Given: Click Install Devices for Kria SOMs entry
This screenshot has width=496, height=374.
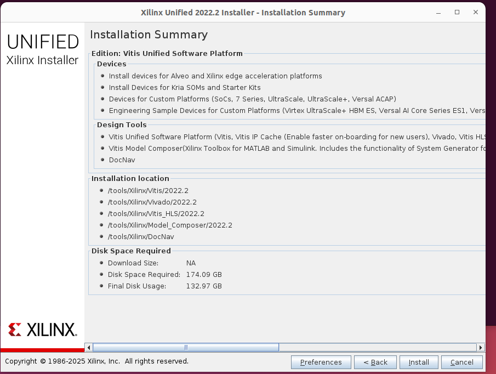Looking at the screenshot, I should pos(185,87).
